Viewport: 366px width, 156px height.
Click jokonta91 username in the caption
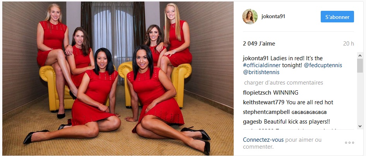pyautogui.click(x=254, y=58)
